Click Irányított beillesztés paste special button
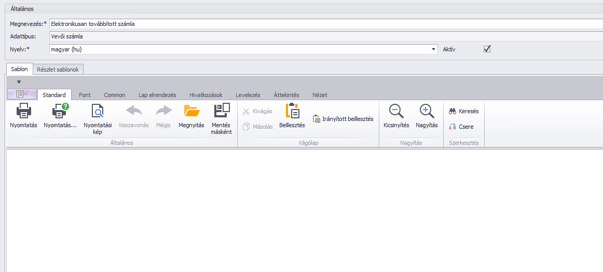The height and width of the screenshot is (272, 603). [x=343, y=119]
